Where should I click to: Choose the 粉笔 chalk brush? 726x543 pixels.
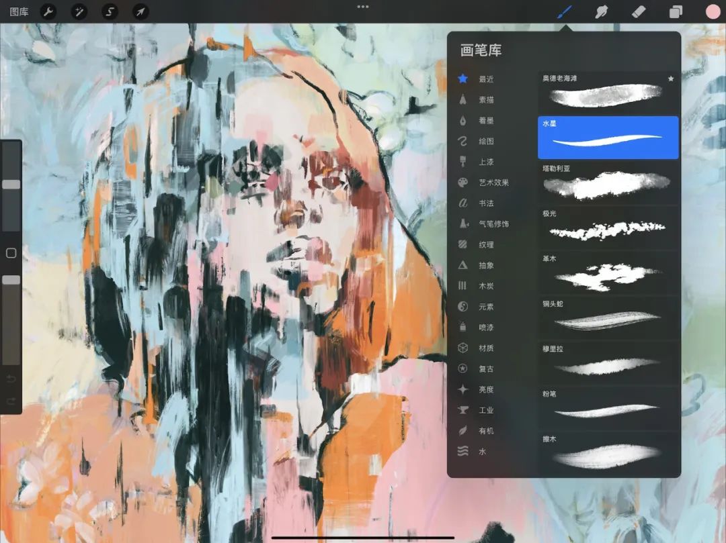click(608, 408)
